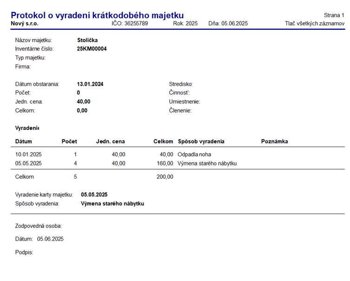This screenshot has width=350, height=281.
Task: Click the "Dátum" column header
Action: click(x=23, y=141)
